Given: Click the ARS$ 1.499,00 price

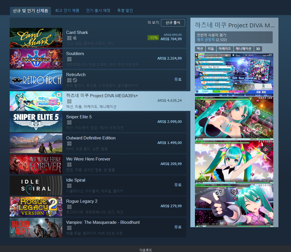Looking at the screenshot, I should click(170, 143).
